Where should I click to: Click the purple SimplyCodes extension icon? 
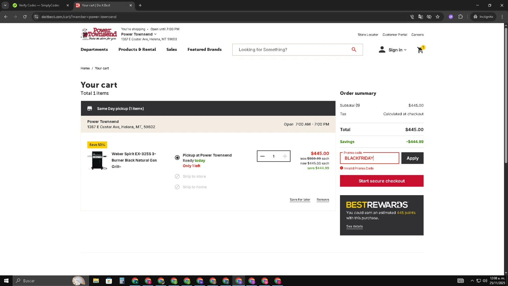tap(451, 17)
